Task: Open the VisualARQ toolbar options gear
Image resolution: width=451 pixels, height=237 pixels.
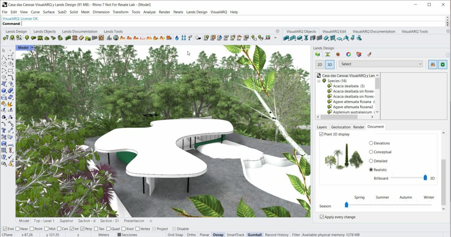Action: tap(448, 31)
